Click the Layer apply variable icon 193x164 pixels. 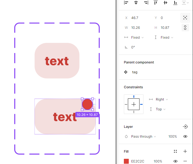(185, 127)
